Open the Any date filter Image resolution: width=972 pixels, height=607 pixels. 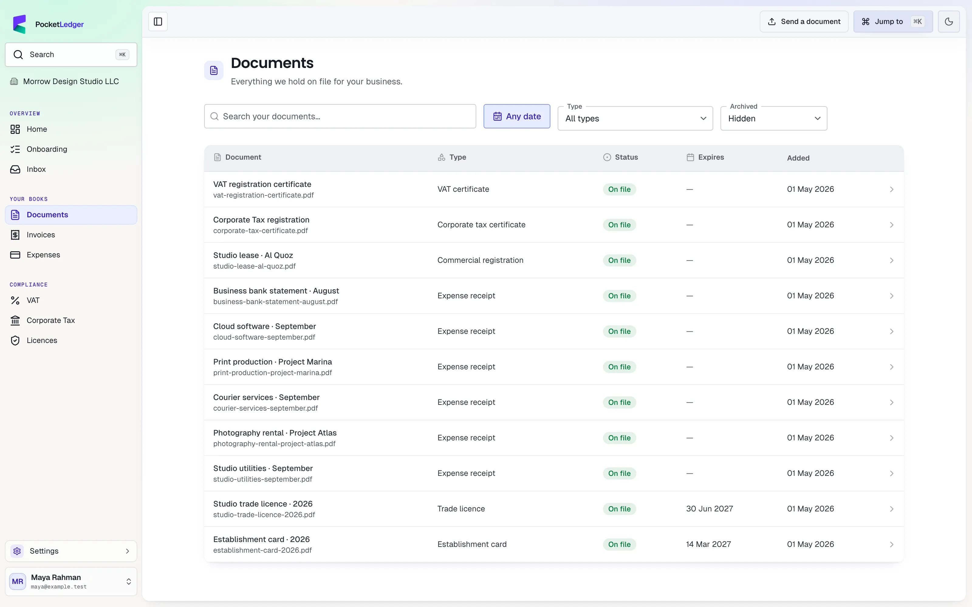pos(516,117)
